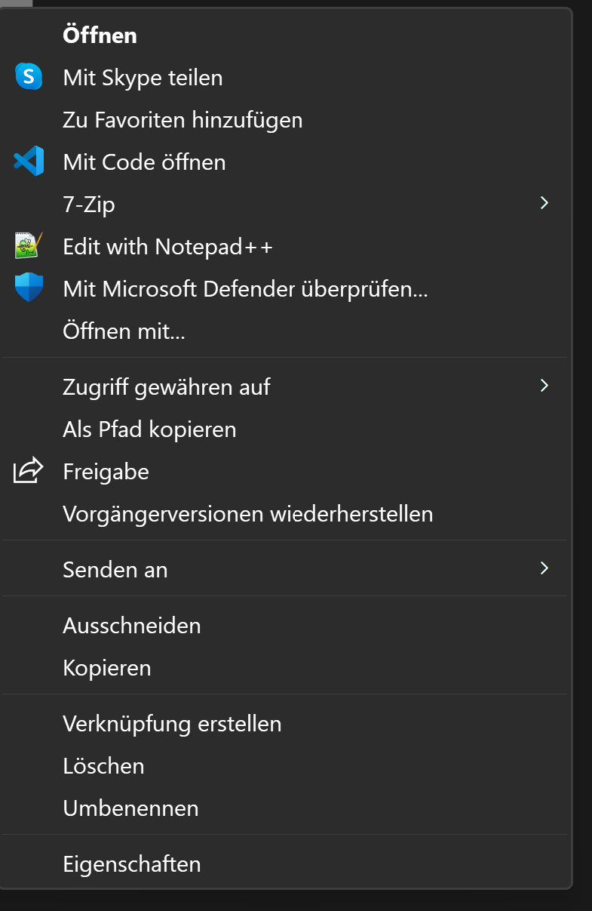
Task: Click the share icon beside Freigabe
Action: pyautogui.click(x=28, y=471)
